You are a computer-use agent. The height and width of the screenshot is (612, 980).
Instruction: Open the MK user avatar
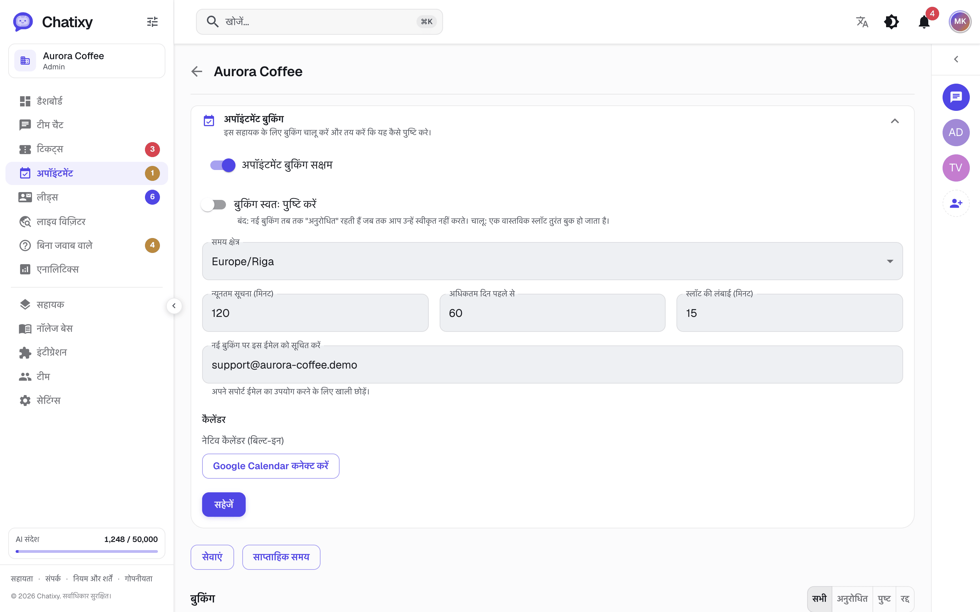click(960, 22)
